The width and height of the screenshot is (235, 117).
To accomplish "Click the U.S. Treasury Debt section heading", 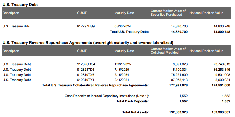I will (x=20, y=5).
